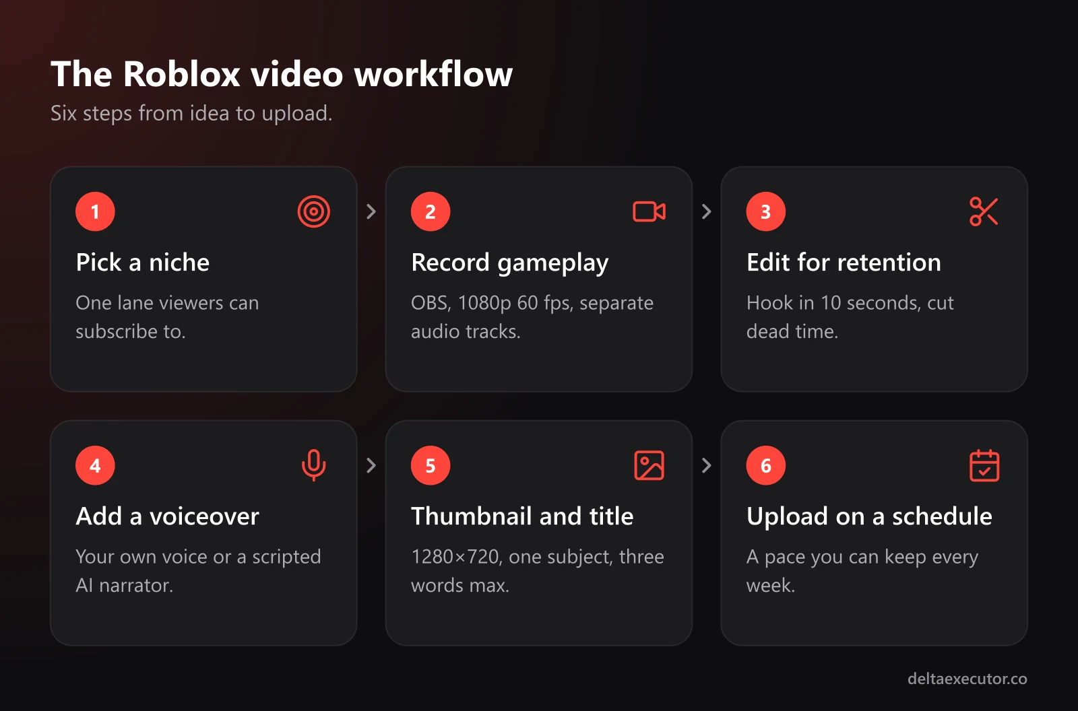Click the video camera icon on Record gameplay card
Image resolution: width=1078 pixels, height=711 pixels.
click(649, 211)
